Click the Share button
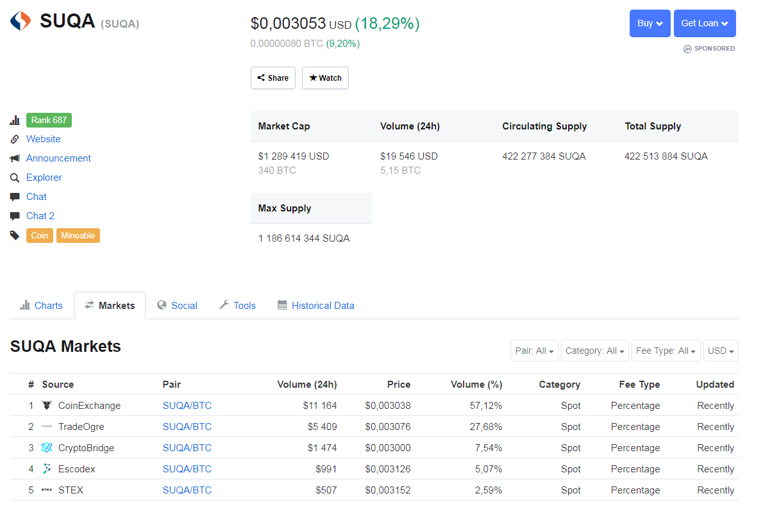The width and height of the screenshot is (763, 514). [x=273, y=78]
